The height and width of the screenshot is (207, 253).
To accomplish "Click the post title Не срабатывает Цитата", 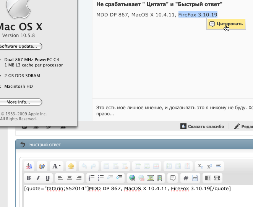I will (x=159, y=4).
